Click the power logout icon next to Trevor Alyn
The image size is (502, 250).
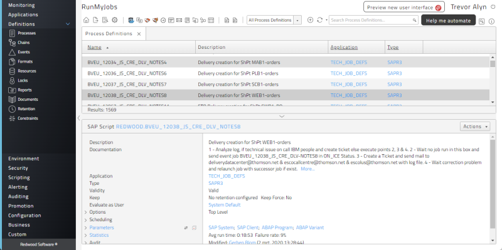pyautogui.click(x=493, y=7)
